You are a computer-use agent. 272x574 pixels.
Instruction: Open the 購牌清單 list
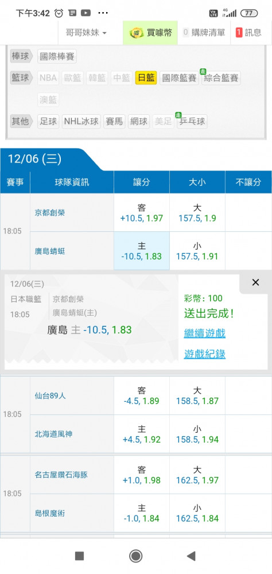204,33
